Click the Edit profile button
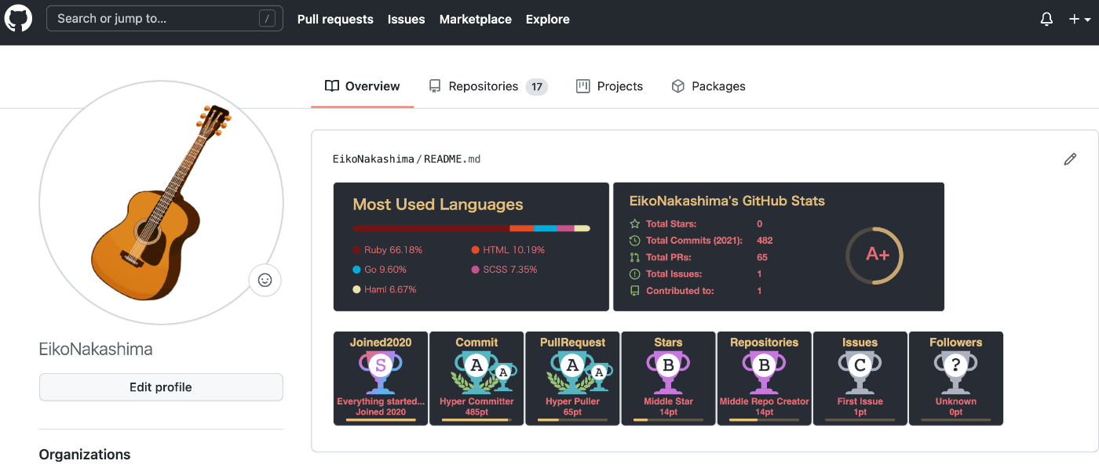This screenshot has width=1099, height=468. 161,387
